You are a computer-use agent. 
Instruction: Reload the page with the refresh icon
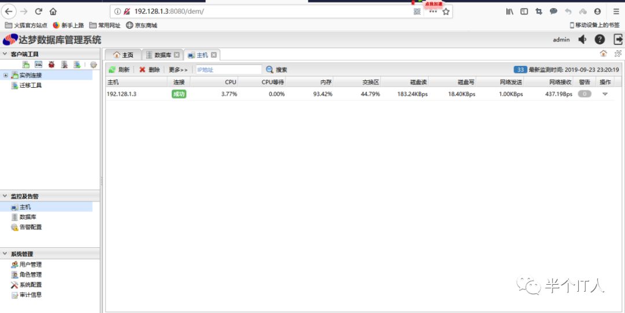coord(38,12)
